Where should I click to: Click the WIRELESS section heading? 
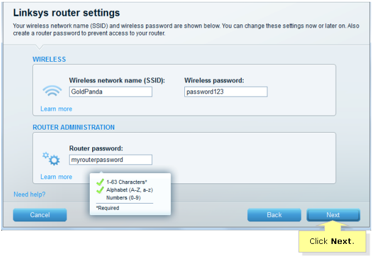click(49, 59)
